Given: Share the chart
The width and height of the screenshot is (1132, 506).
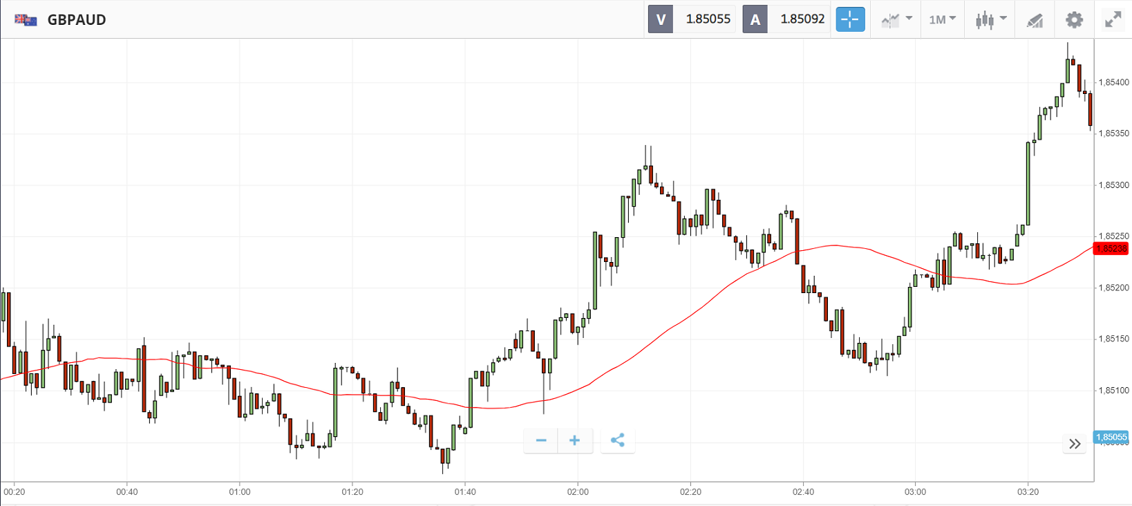Looking at the screenshot, I should (x=618, y=440).
